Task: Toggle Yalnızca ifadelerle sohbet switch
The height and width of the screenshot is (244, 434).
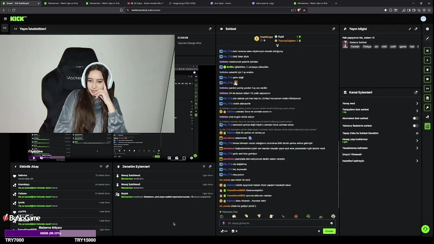Action: [415, 126]
